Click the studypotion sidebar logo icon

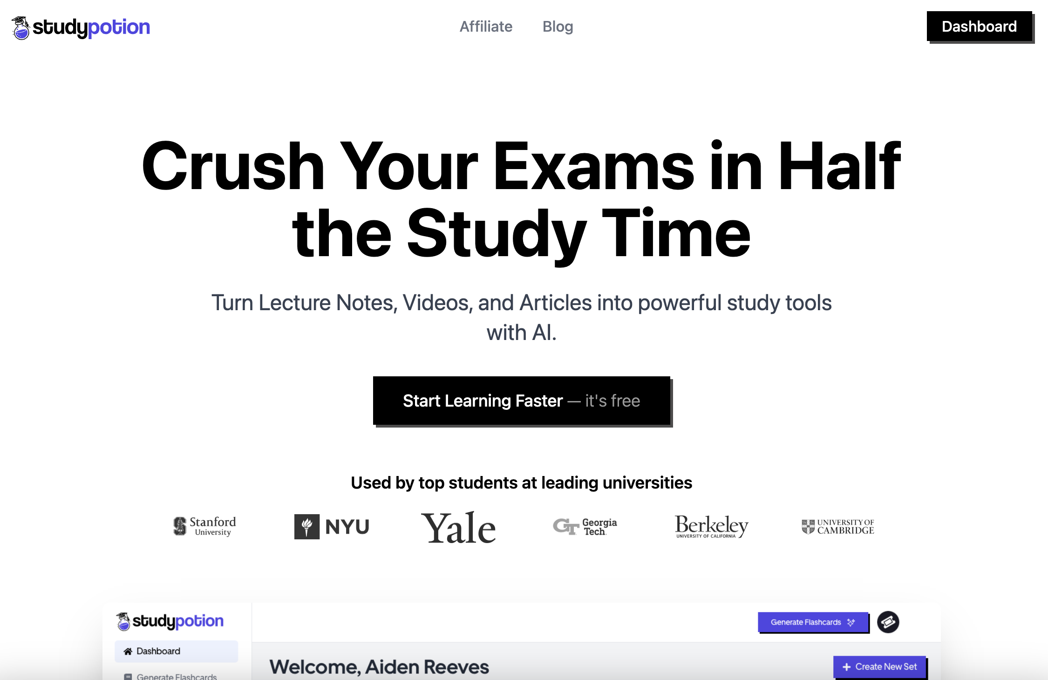[123, 620]
